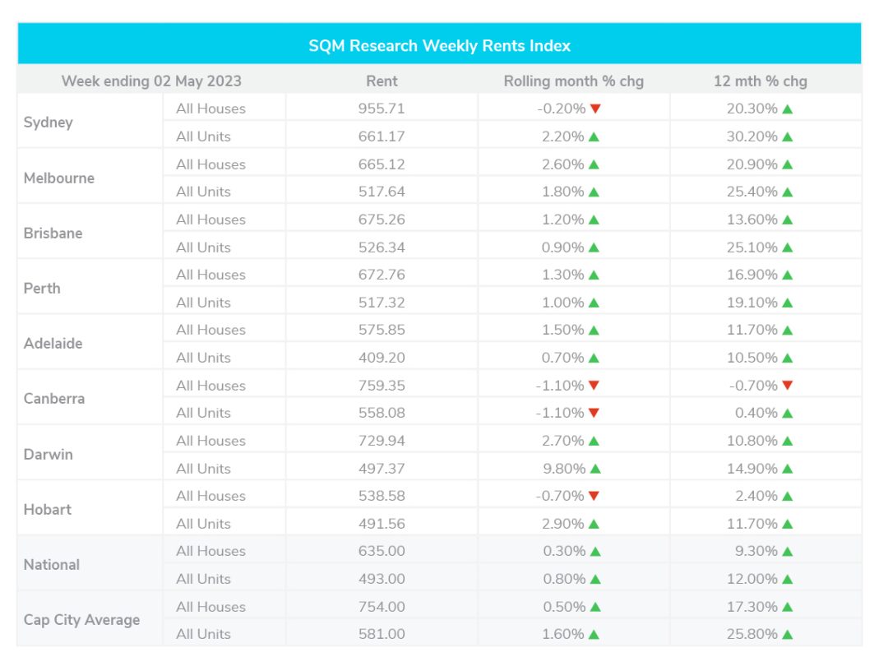Screen dimensions: 879x666
Task: Click Brisbane units rent value 526.34
Action: pos(382,247)
